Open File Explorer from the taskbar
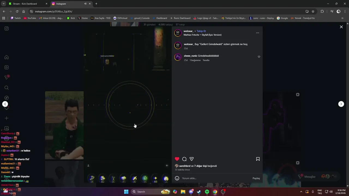Viewport: 349px width, 196px height. tap(183, 192)
